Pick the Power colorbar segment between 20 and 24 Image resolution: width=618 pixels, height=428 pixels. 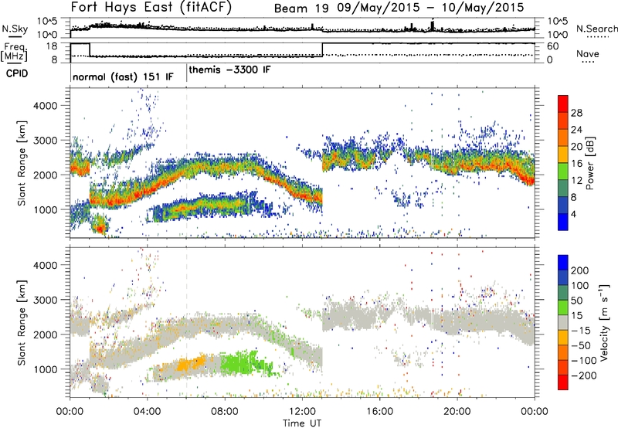point(563,138)
